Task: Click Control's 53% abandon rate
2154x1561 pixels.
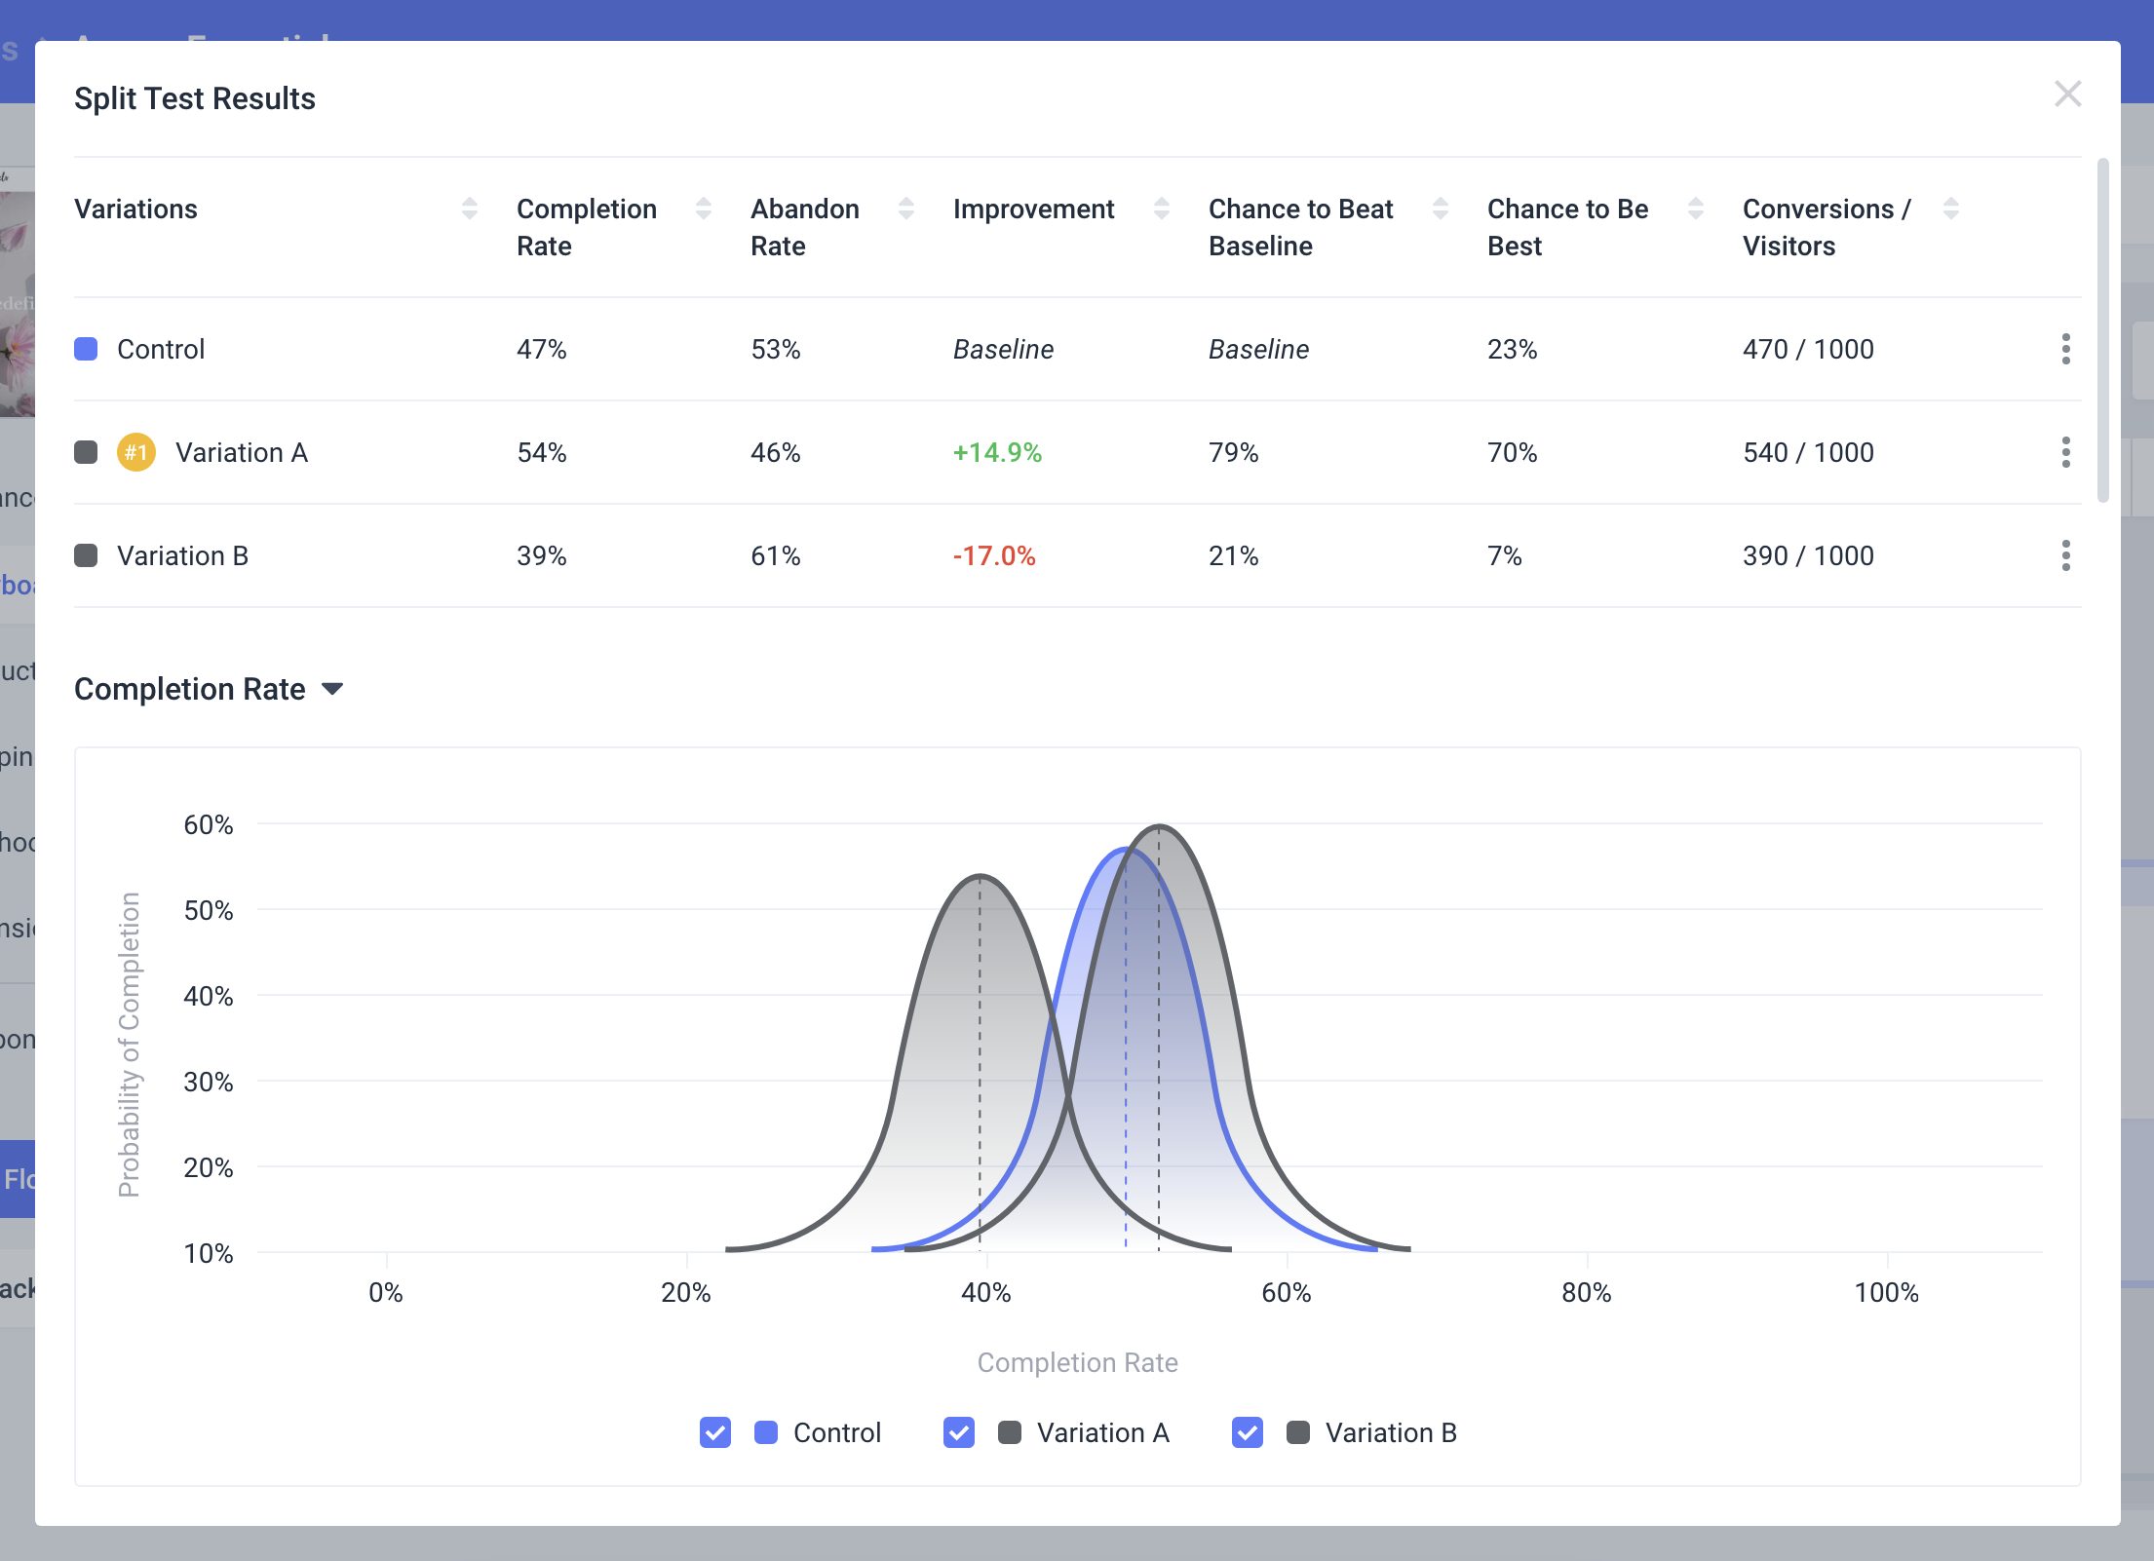Action: (776, 349)
